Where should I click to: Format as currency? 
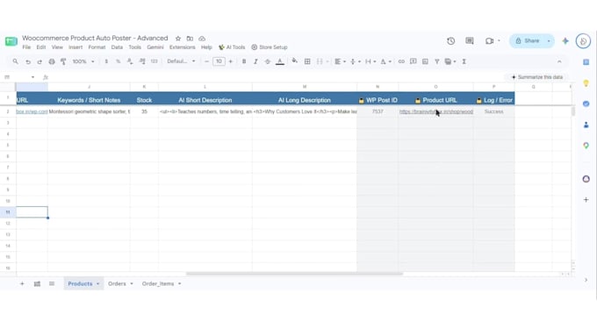[106, 61]
